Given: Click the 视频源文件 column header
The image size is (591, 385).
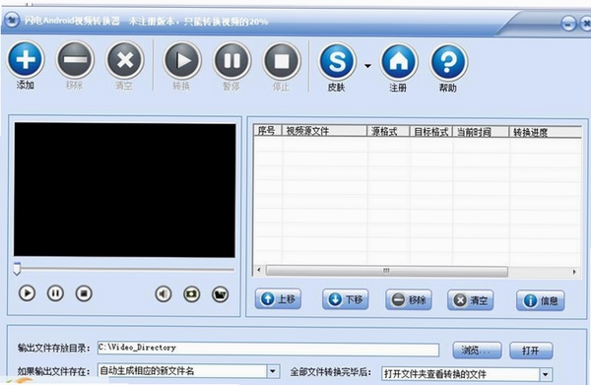Looking at the screenshot, I should 324,131.
